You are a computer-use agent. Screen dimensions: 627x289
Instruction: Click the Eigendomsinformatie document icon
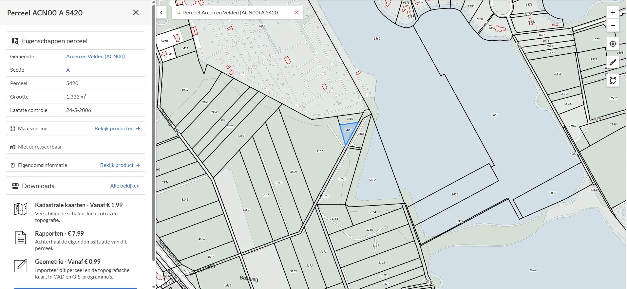coord(13,165)
